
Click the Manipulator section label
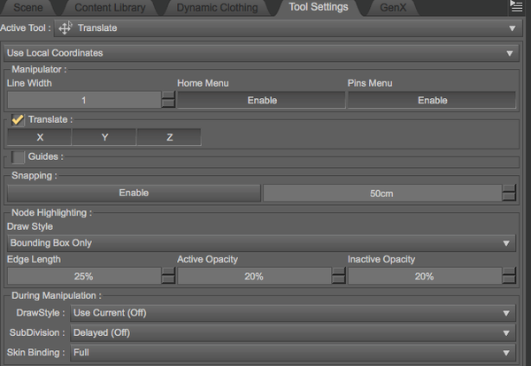point(39,69)
